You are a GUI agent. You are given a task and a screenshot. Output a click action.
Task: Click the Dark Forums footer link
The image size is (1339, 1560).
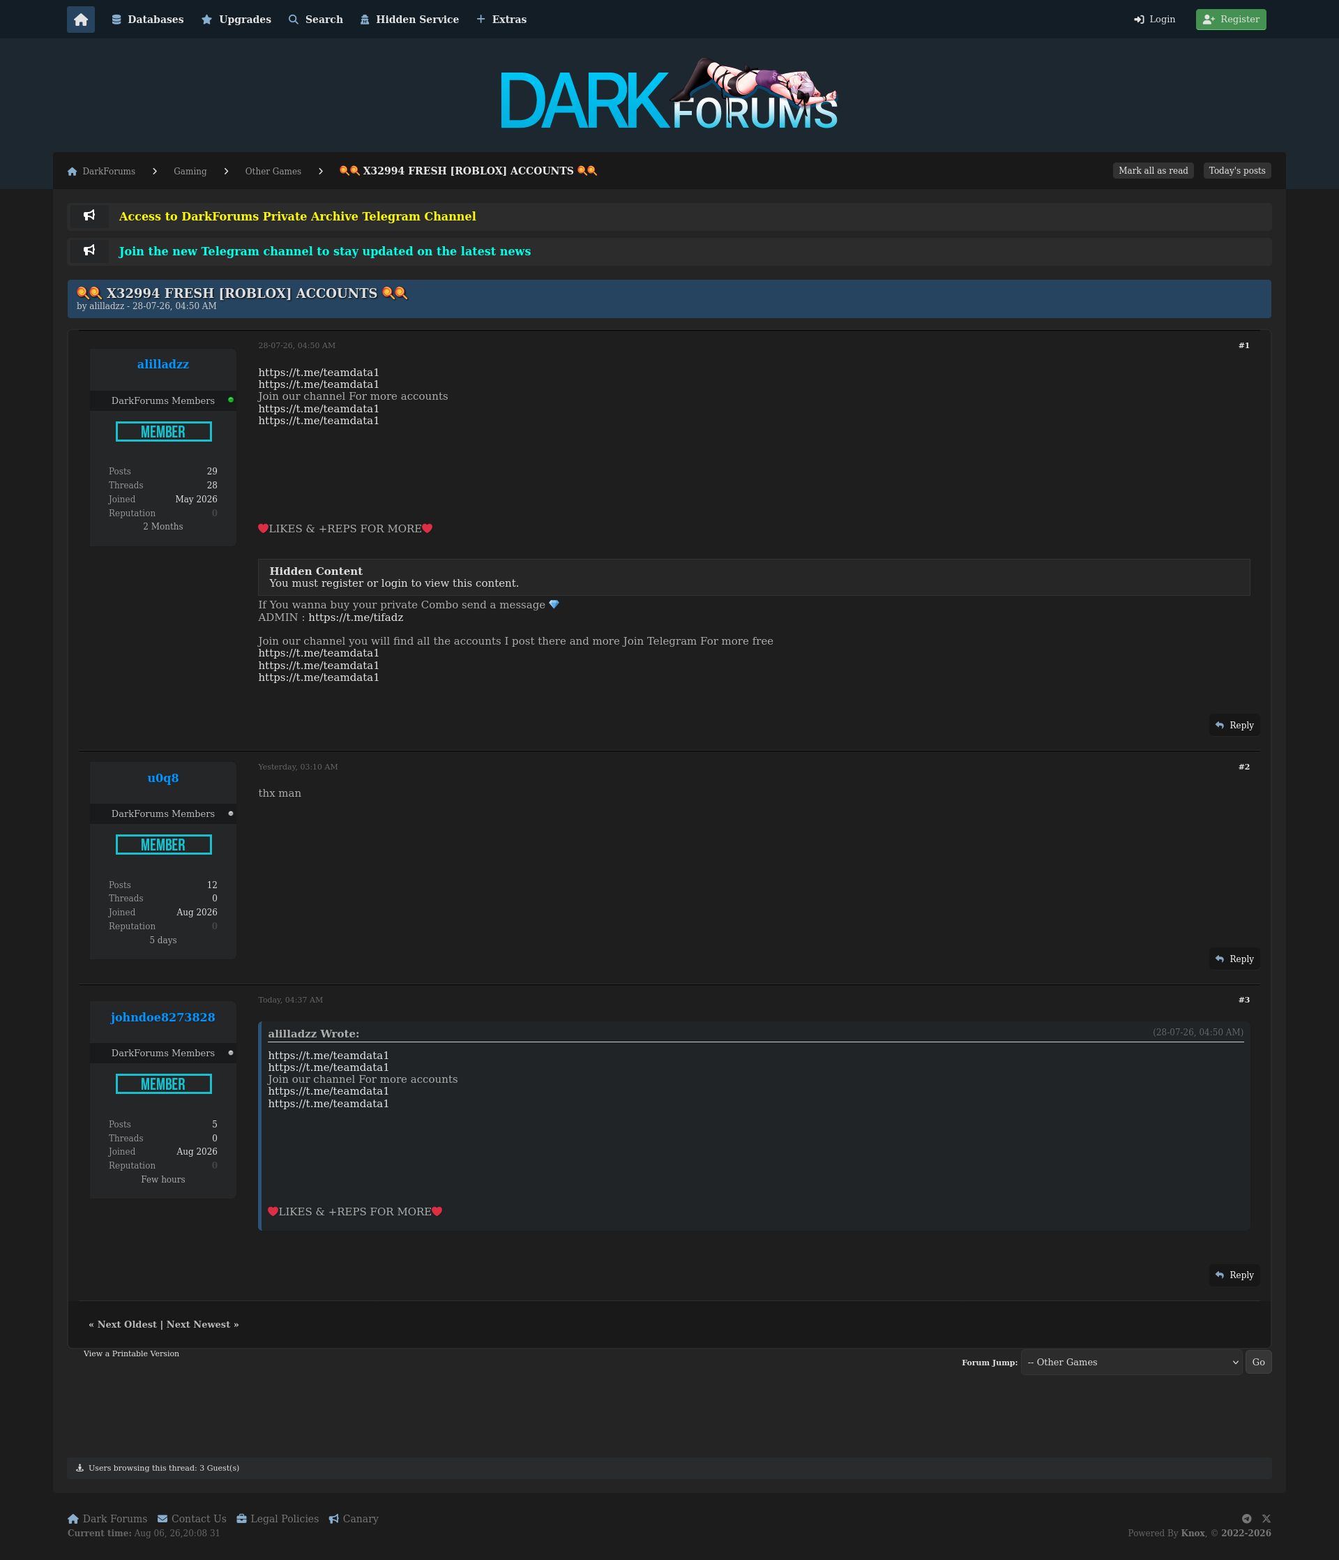pyautogui.click(x=107, y=1519)
